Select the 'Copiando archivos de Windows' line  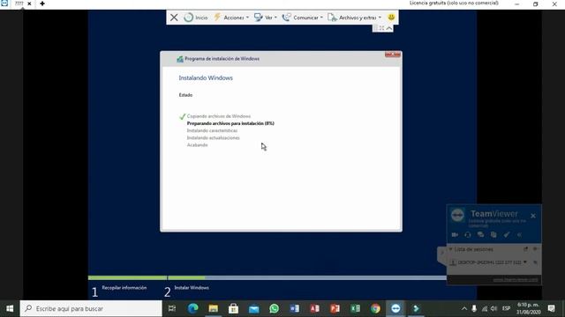218,116
